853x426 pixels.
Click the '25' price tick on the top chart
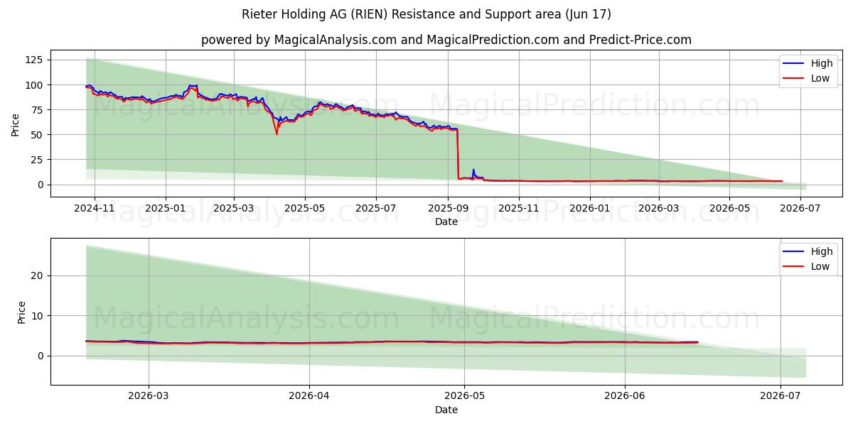tap(38, 159)
